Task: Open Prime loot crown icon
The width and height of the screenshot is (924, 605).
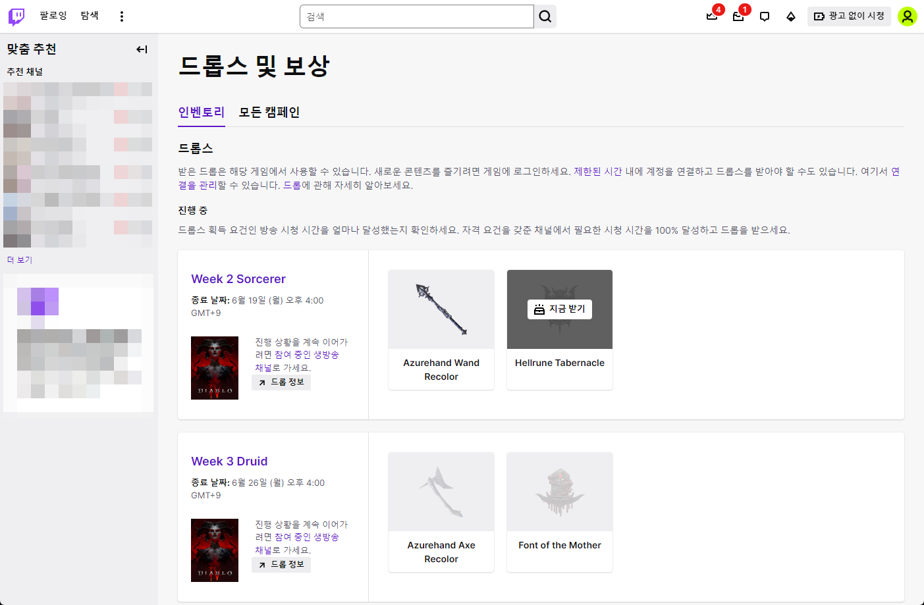Action: [712, 16]
